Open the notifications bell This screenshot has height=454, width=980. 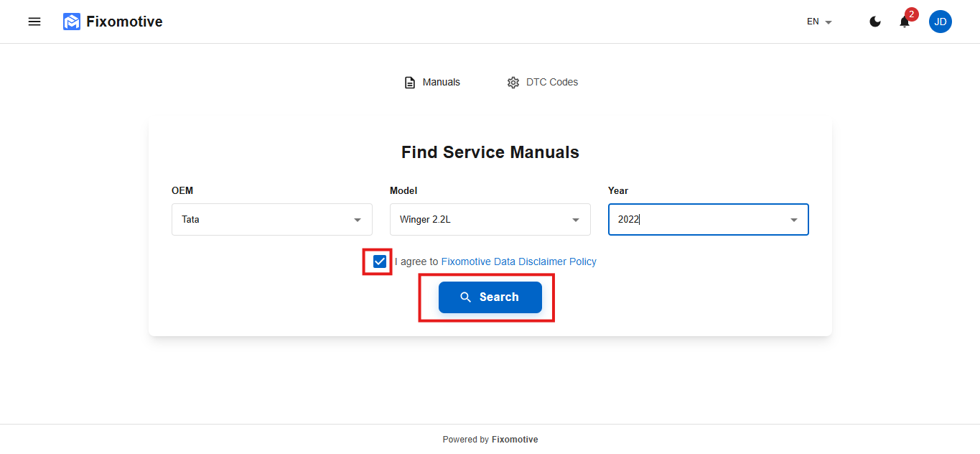tap(904, 22)
